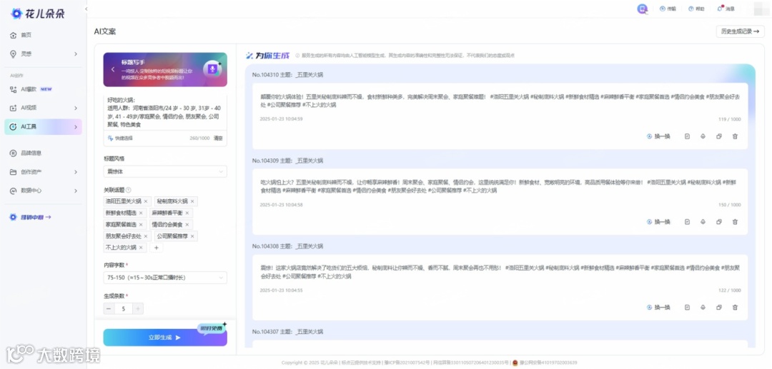Click voice icon on result No.104309

tap(703, 221)
